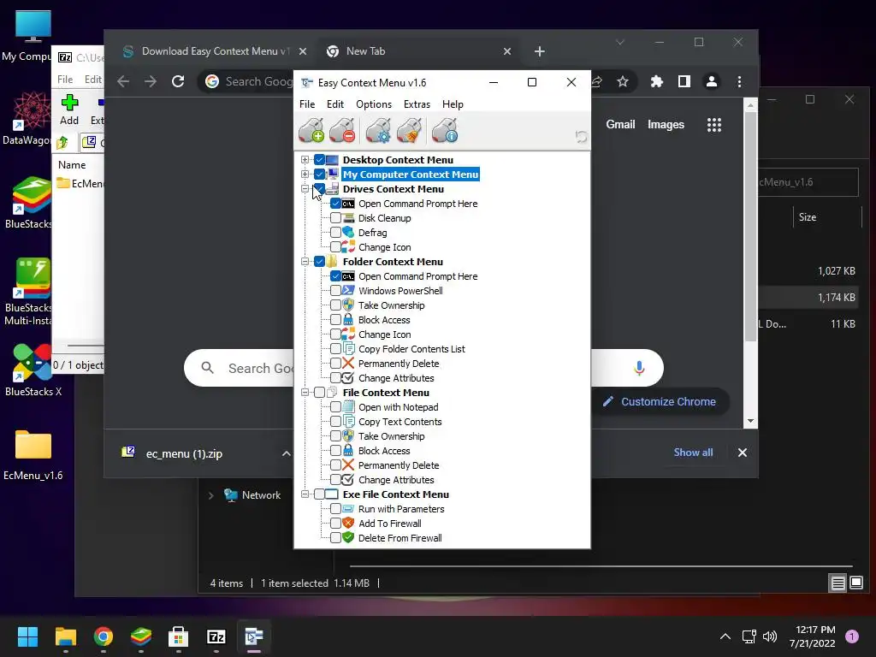Image resolution: width=876 pixels, height=657 pixels.
Task: Click the clock showing 12:17 PM
Action: (814, 630)
